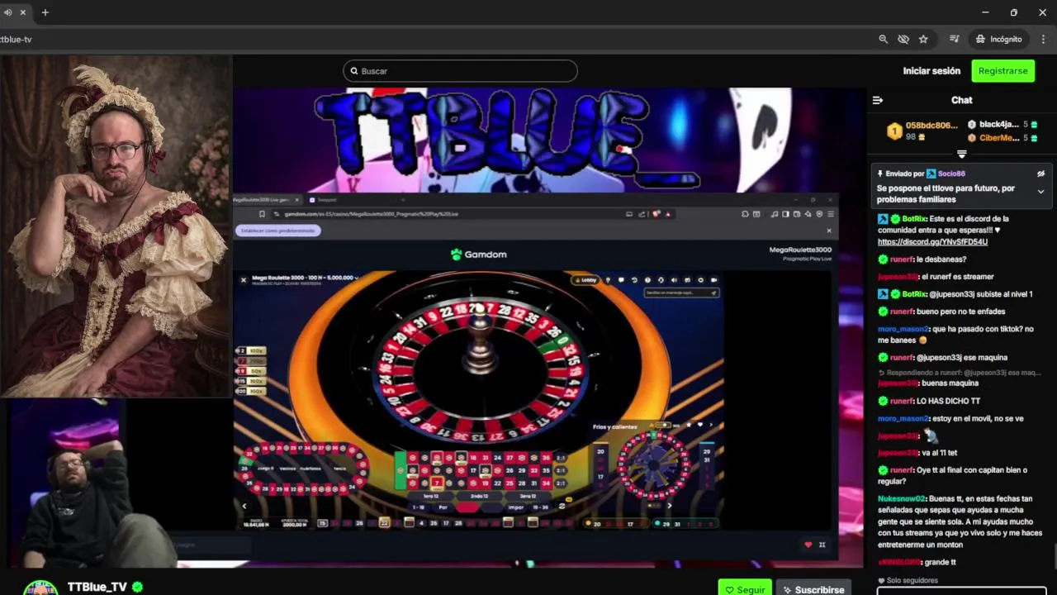
Task: Click 058bdc806 top gifter name
Action: click(x=931, y=126)
